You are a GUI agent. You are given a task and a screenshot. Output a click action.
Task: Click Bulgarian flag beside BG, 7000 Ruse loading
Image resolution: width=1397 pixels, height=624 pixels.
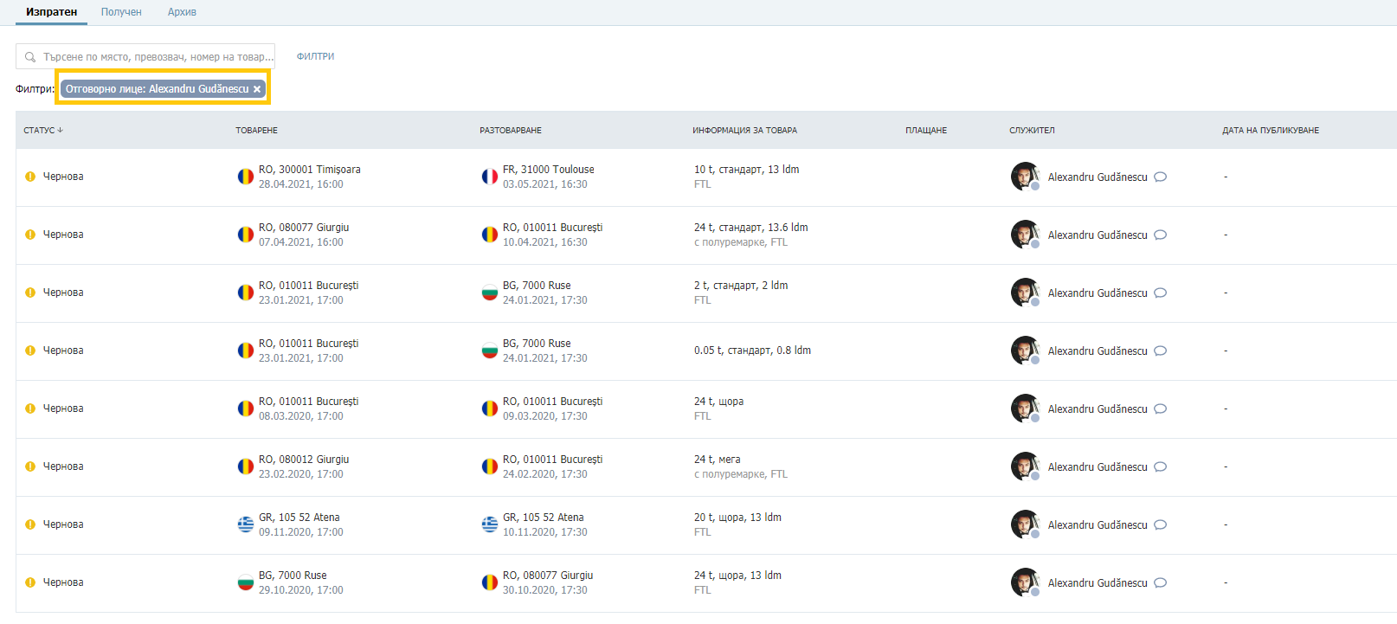[246, 582]
